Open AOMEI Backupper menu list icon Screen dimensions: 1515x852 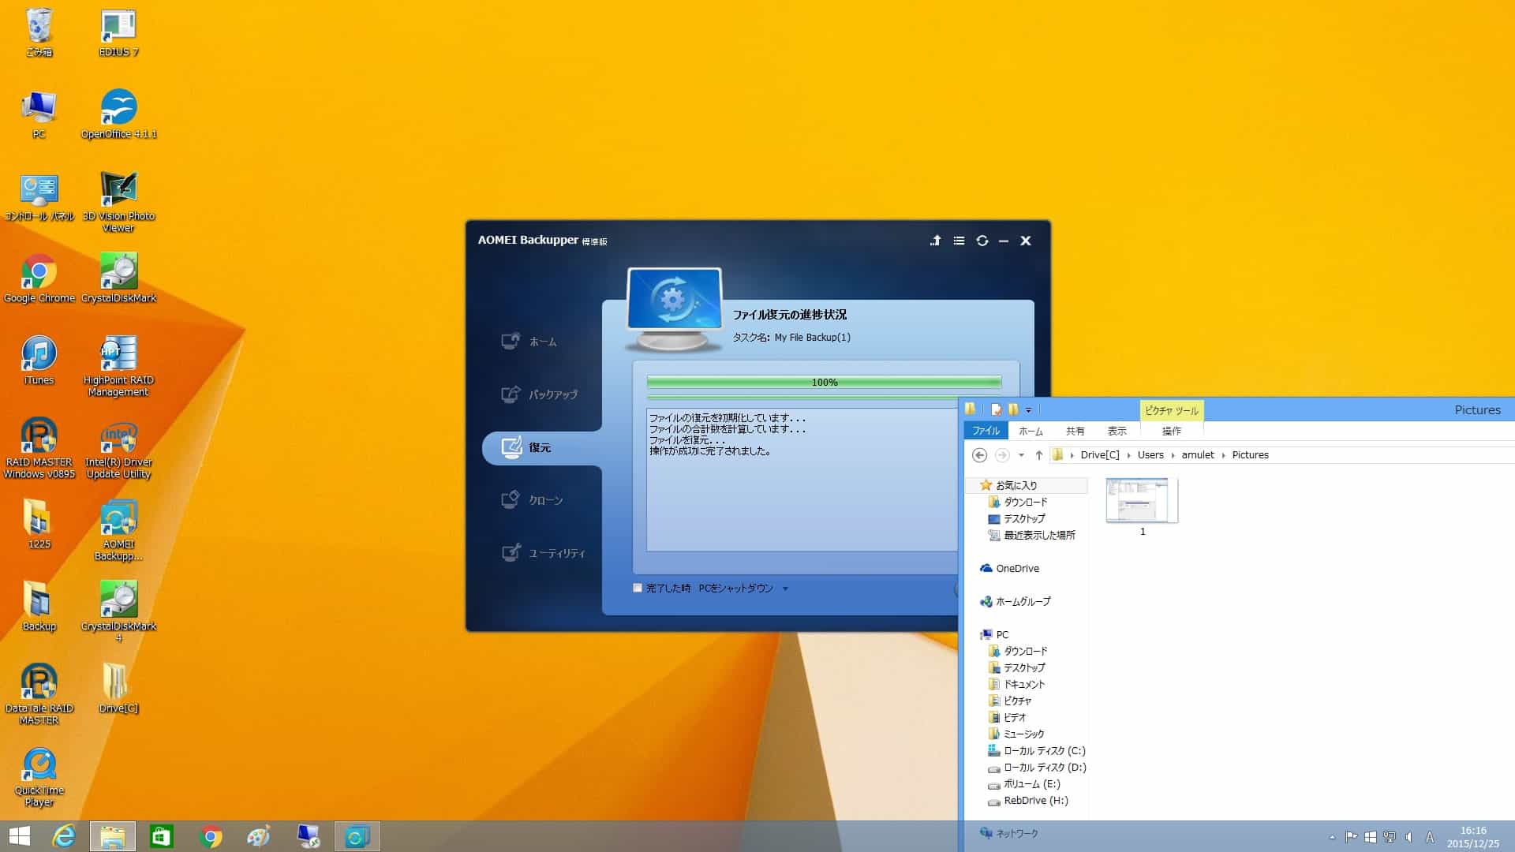click(x=959, y=241)
